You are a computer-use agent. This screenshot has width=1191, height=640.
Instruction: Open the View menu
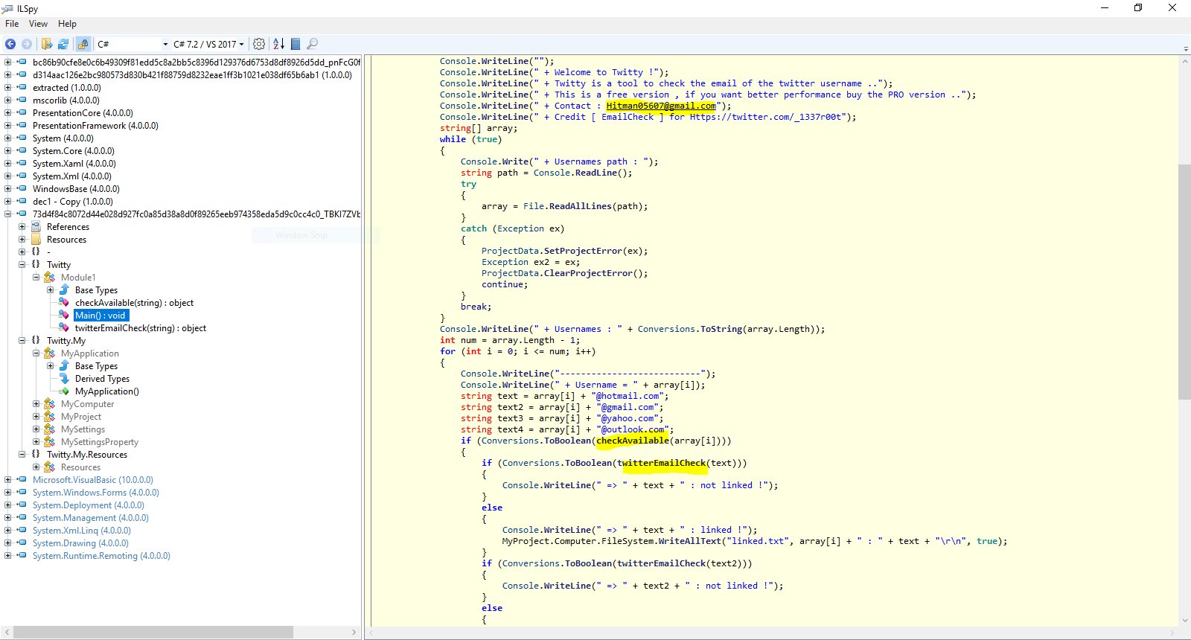(x=38, y=24)
